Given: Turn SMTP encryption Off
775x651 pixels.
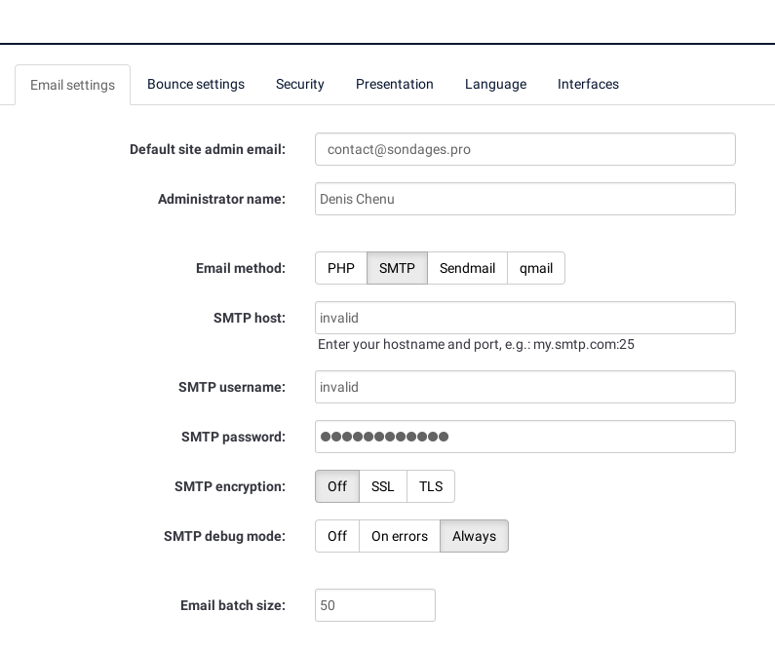Looking at the screenshot, I should 337,486.
